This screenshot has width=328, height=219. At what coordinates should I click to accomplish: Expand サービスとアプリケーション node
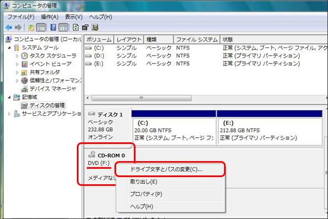click(x=9, y=114)
